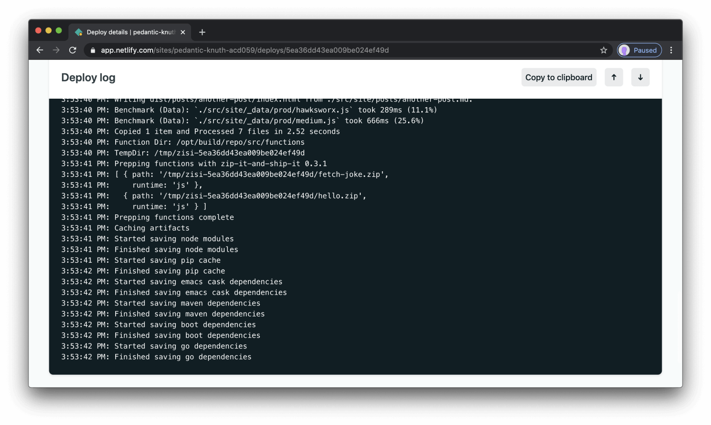This screenshot has width=711, height=425.
Task: Open Chrome's three-dot menu
Action: coord(671,50)
